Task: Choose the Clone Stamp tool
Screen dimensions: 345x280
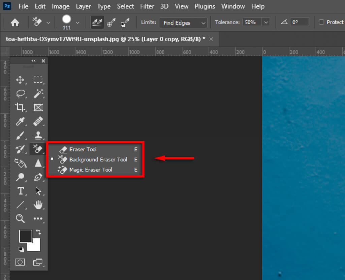Action: click(38, 135)
